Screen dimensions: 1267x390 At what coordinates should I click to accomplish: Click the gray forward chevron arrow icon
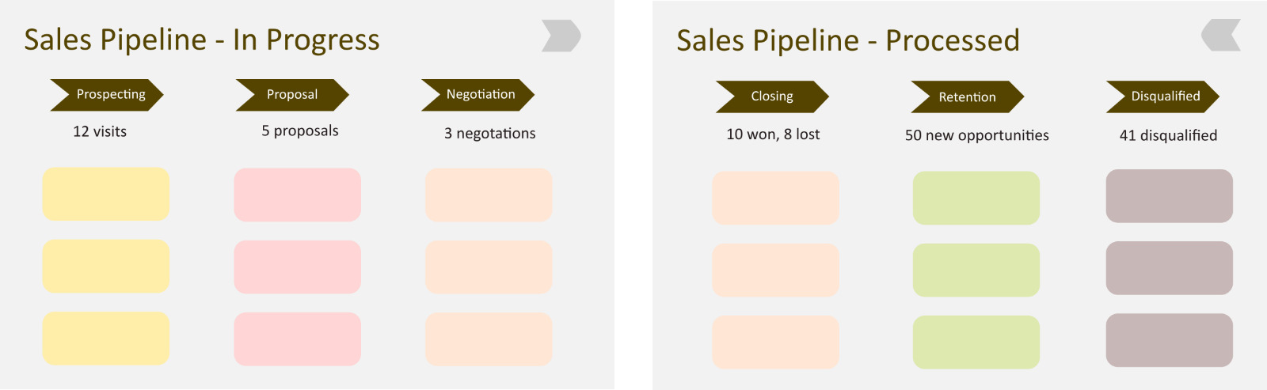click(x=561, y=36)
